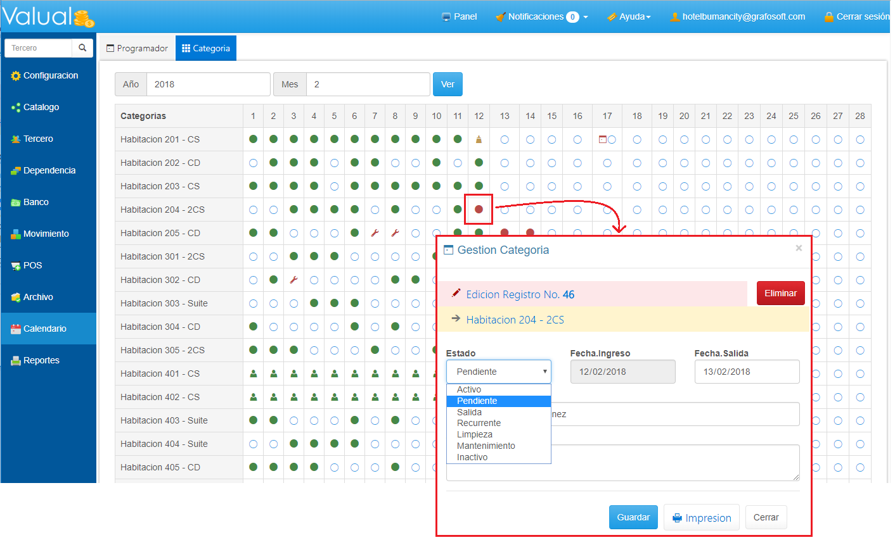
Task: Click the Fecha.Ingreso date field
Action: point(622,372)
